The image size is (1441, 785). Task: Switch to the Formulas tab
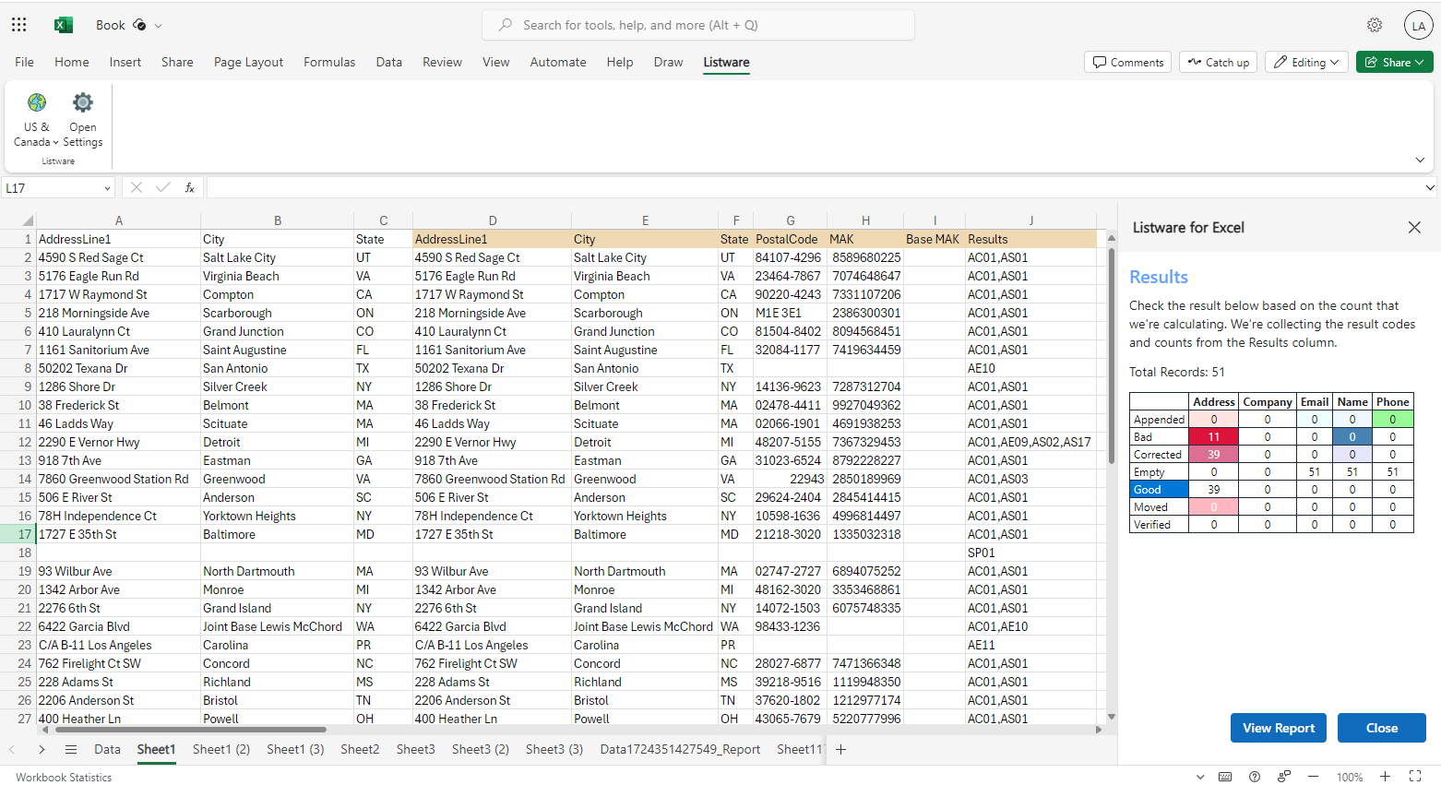click(329, 62)
